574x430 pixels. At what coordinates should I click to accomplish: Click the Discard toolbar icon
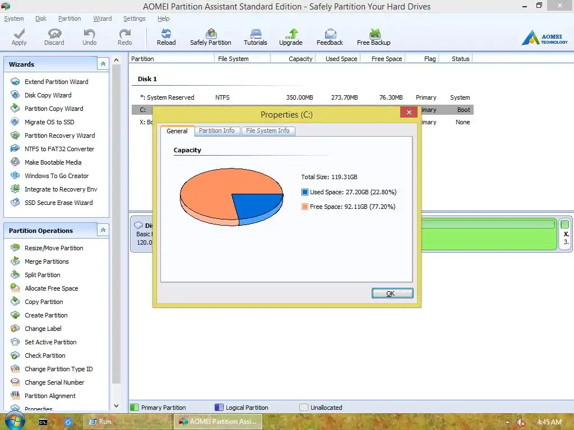coord(54,38)
